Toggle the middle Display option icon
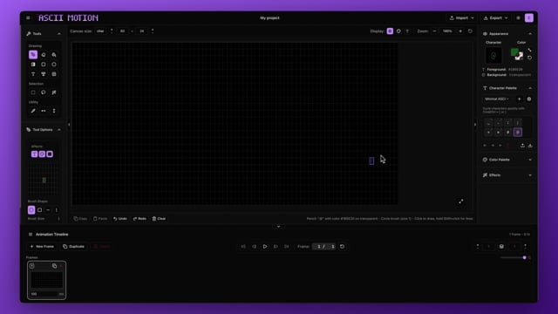 398,31
